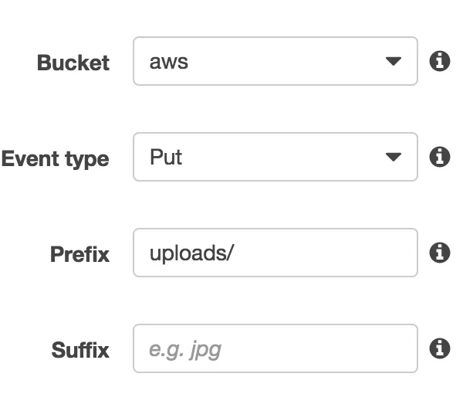Screen dimensions: 463x394
Task: Click the info icon next to Bucket
Action: coord(439,62)
